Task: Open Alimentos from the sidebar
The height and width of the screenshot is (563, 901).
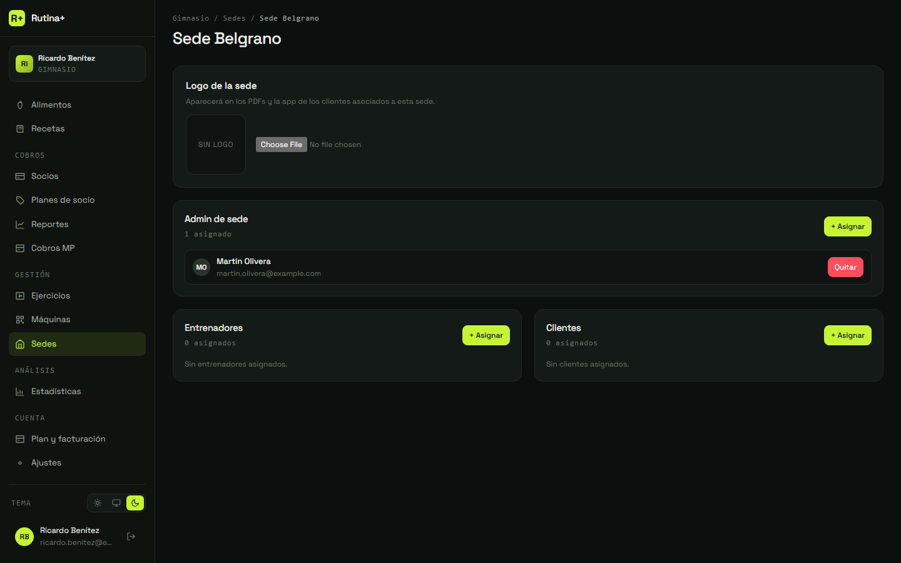Action: pyautogui.click(x=77, y=105)
